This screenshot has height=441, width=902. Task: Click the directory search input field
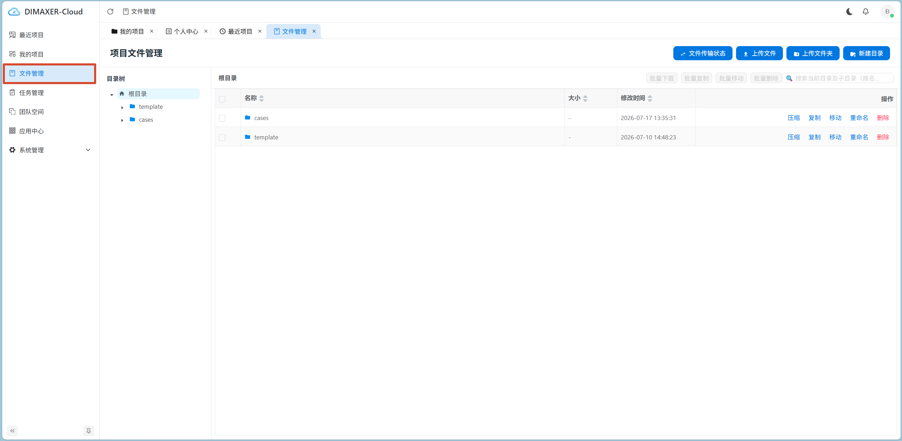click(838, 78)
